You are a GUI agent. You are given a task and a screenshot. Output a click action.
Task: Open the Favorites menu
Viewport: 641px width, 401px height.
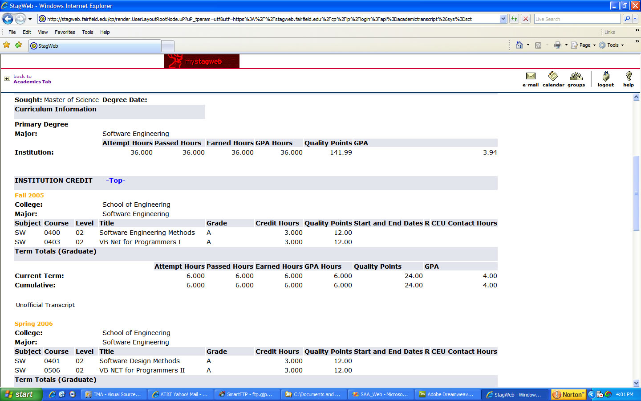coord(65,32)
